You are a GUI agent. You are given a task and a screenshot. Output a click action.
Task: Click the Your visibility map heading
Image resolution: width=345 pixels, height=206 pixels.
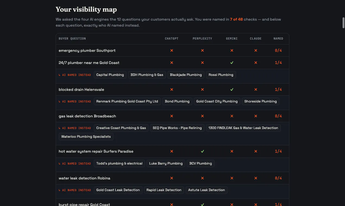(x=86, y=9)
